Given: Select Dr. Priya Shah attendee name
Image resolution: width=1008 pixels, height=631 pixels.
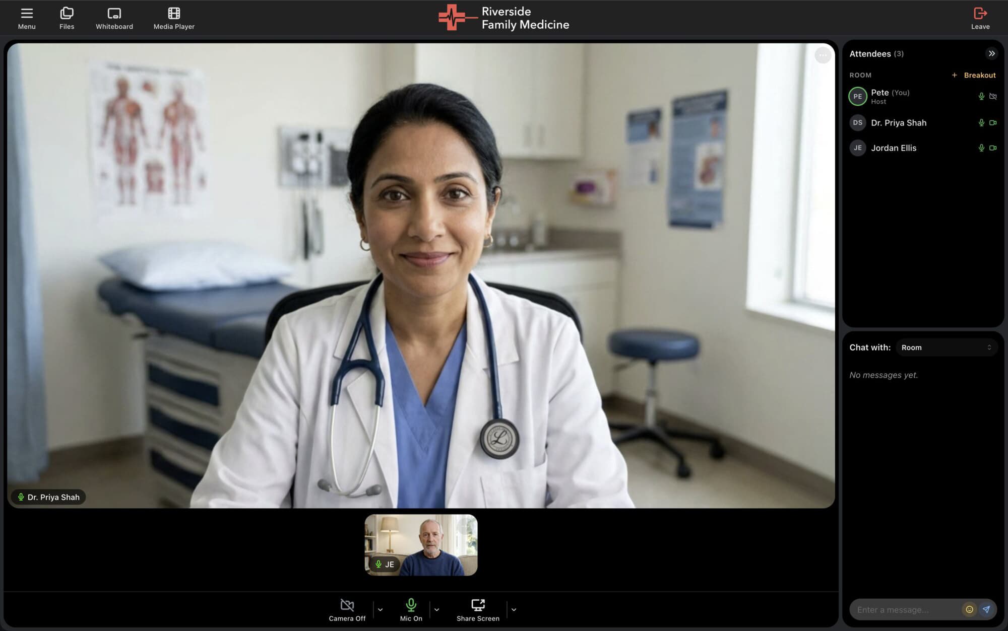Looking at the screenshot, I should (x=899, y=122).
